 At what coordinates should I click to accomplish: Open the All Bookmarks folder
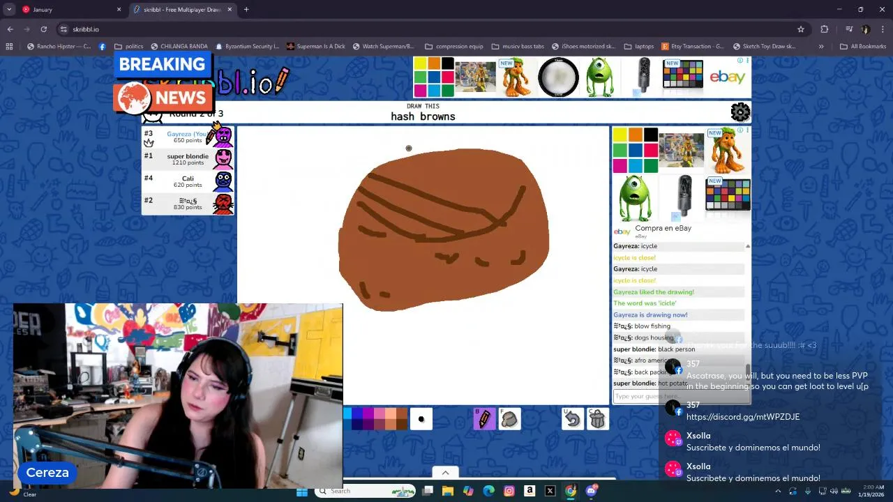(863, 47)
